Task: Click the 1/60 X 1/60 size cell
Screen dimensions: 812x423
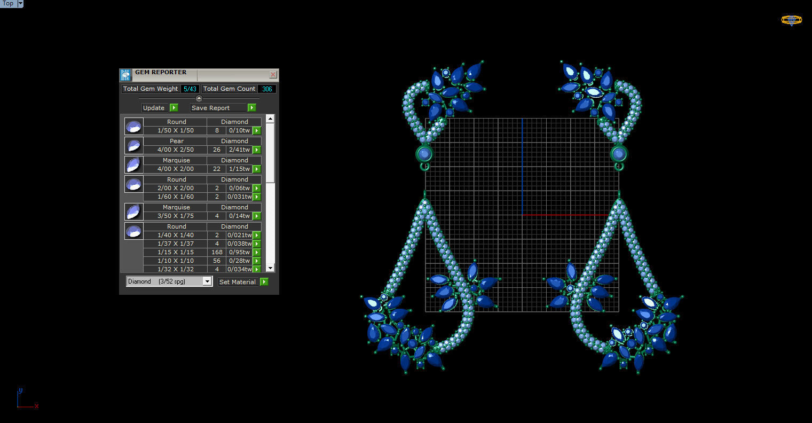Action: point(176,197)
